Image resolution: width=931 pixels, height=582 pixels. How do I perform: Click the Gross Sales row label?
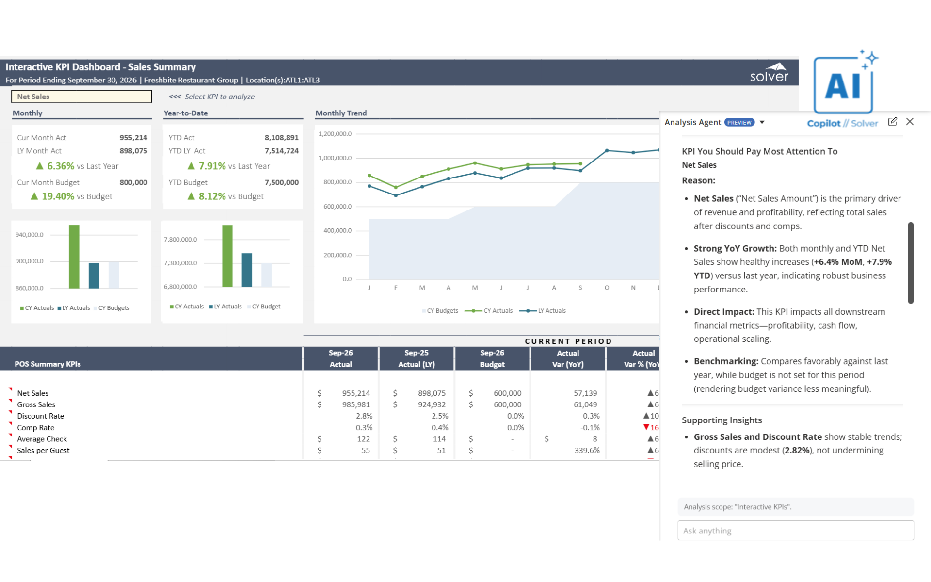(36, 404)
